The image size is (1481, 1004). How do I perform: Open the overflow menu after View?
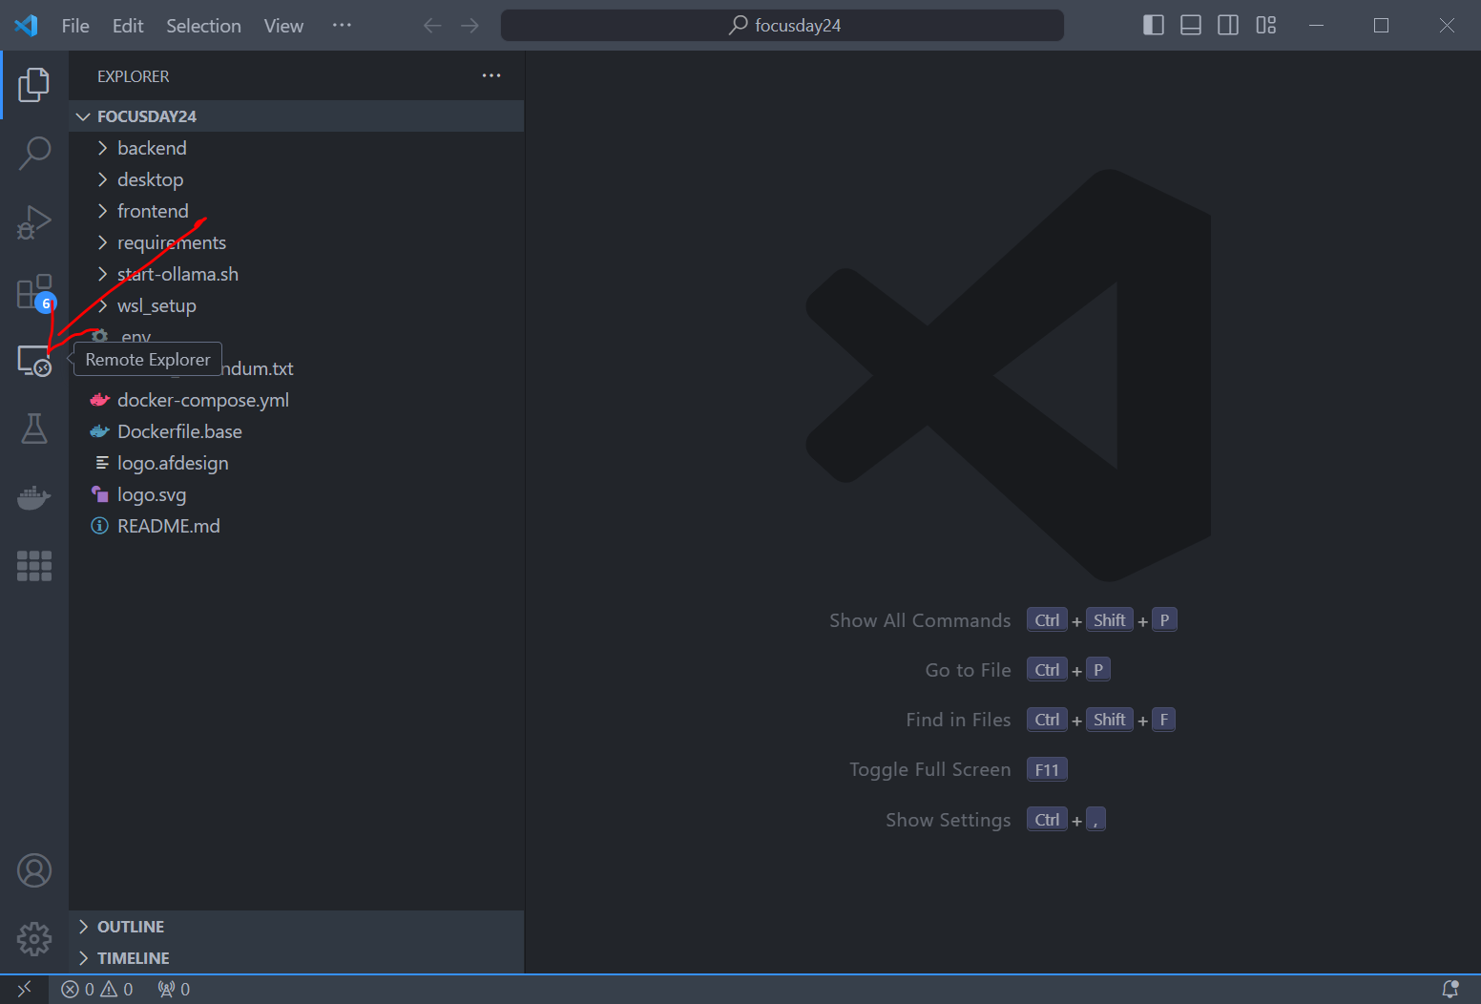click(x=342, y=26)
